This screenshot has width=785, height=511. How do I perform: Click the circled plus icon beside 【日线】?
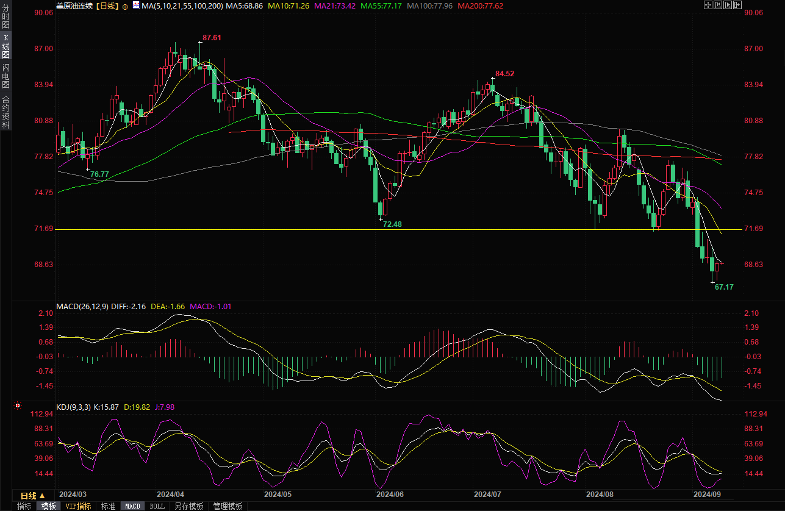click(x=125, y=6)
